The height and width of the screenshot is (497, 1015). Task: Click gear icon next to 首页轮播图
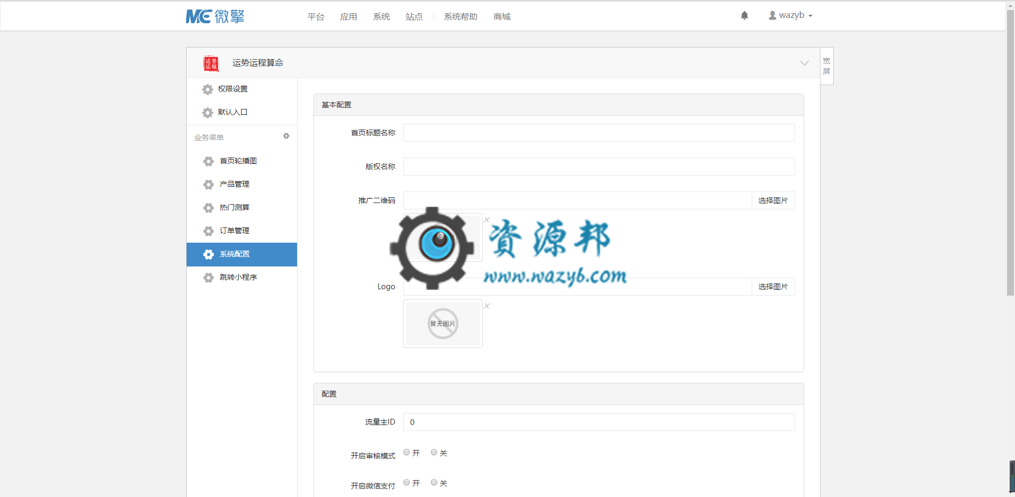[x=209, y=161]
